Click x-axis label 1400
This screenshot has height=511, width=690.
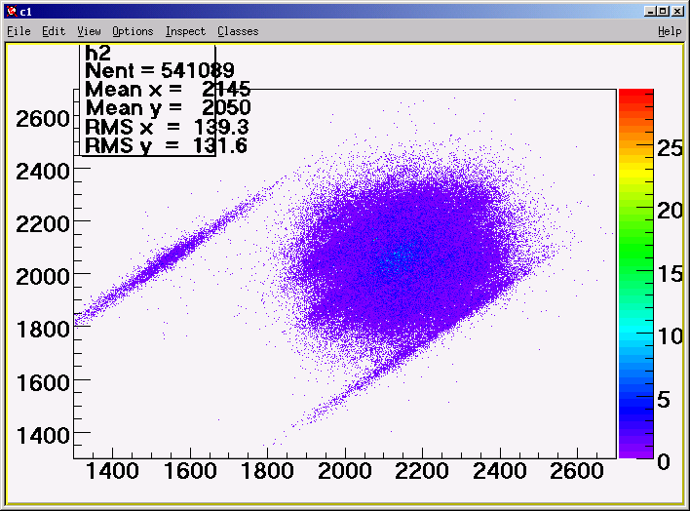pos(113,471)
